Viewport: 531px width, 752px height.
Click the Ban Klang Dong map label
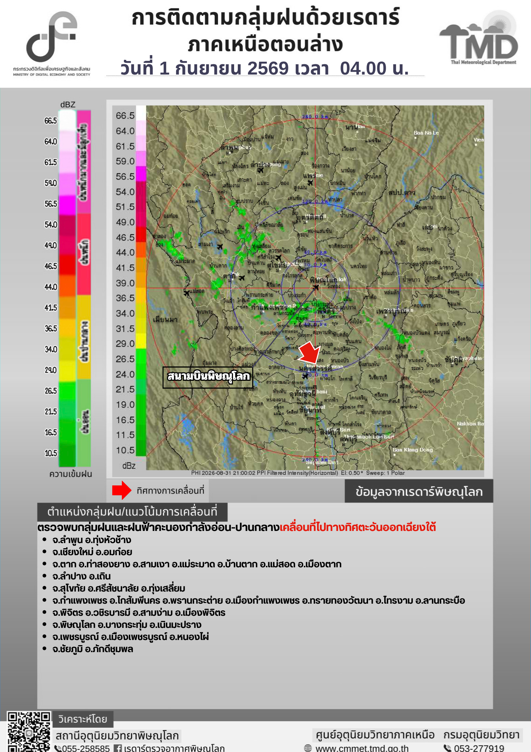(413, 450)
